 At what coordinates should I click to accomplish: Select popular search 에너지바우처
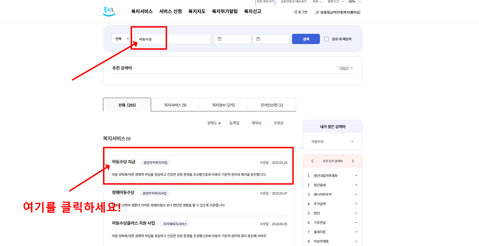[x=323, y=194]
